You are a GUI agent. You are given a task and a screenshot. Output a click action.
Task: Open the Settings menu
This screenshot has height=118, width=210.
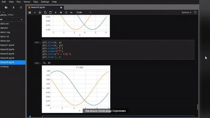click(45, 2)
